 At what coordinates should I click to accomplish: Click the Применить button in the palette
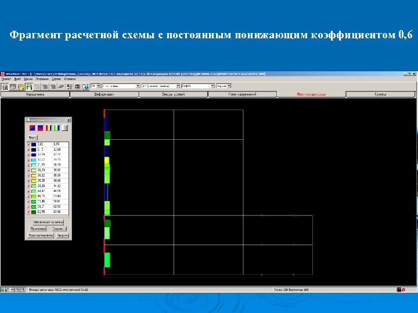[x=38, y=228]
